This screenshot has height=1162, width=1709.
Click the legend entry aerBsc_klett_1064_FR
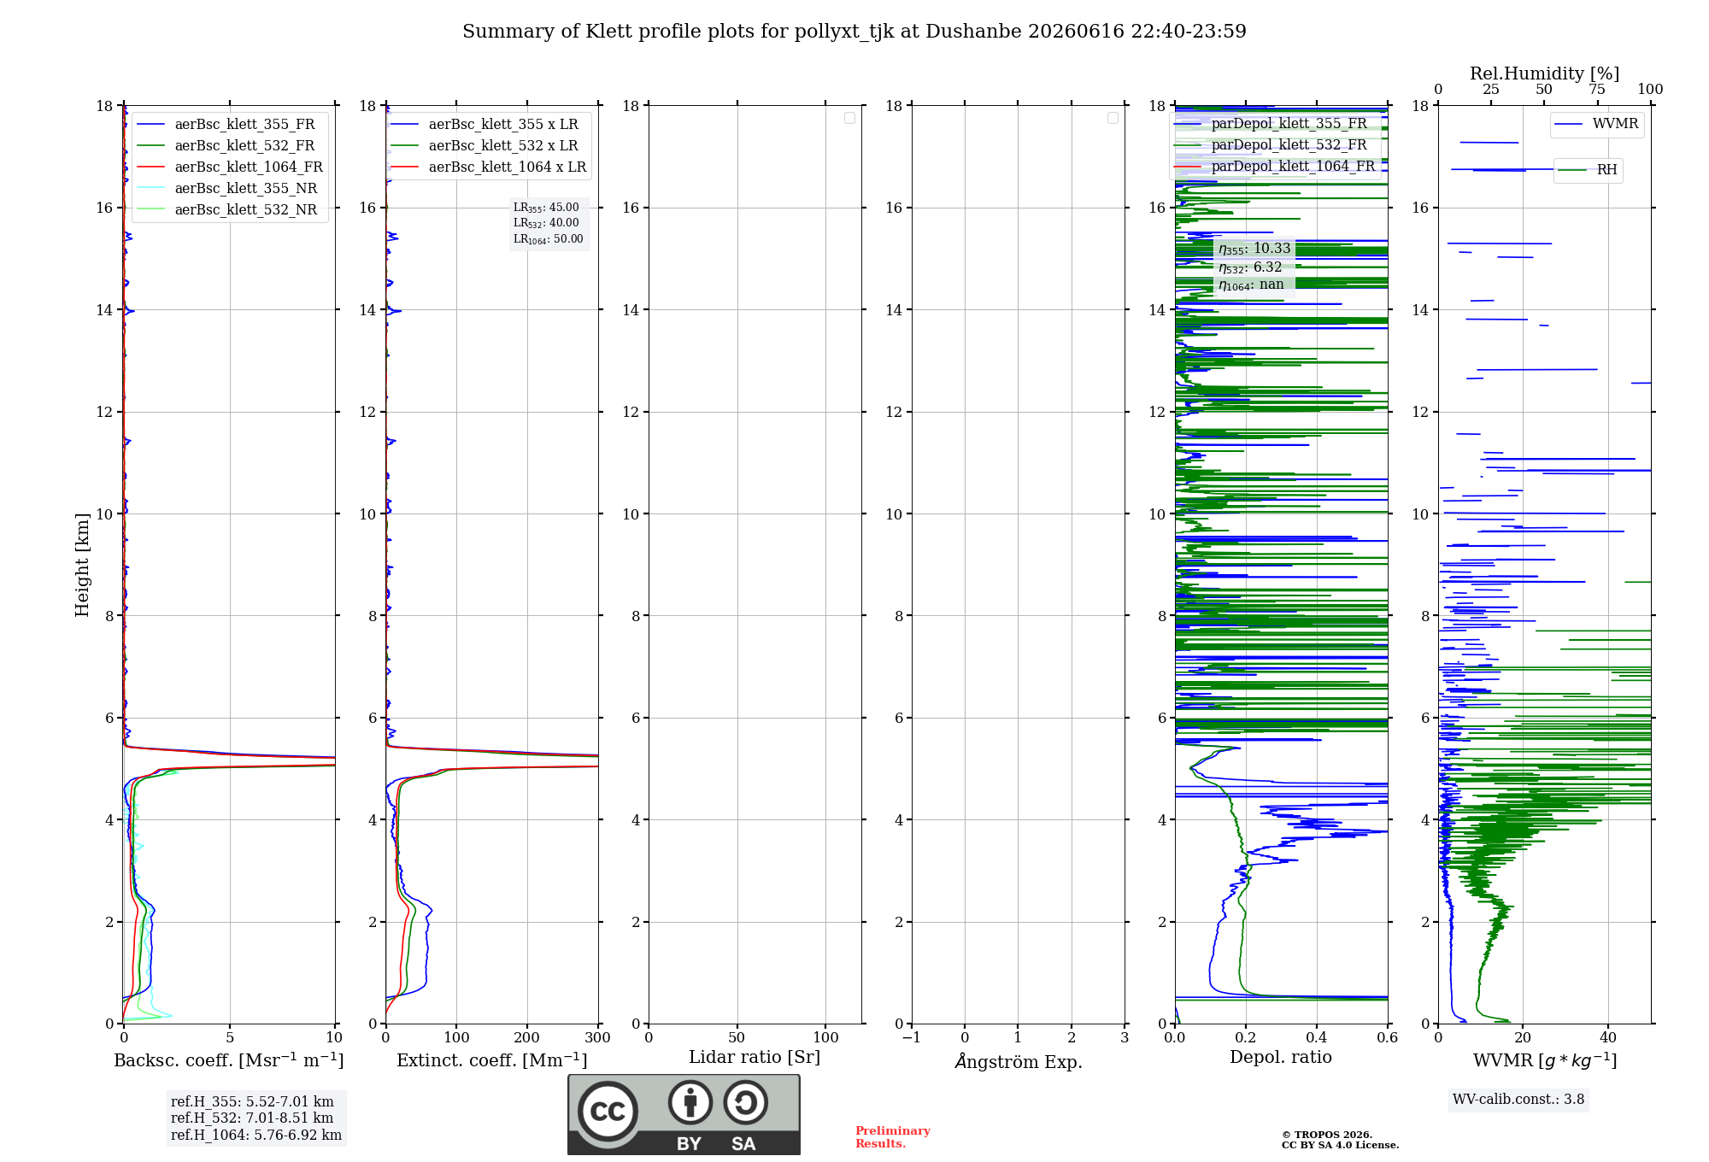[x=229, y=167]
